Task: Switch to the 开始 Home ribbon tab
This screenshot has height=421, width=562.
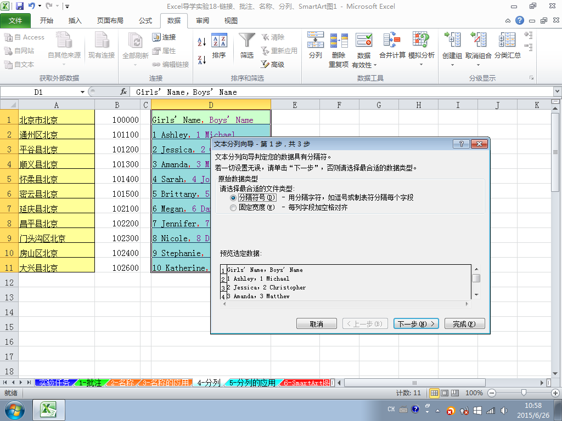Action: pos(46,21)
